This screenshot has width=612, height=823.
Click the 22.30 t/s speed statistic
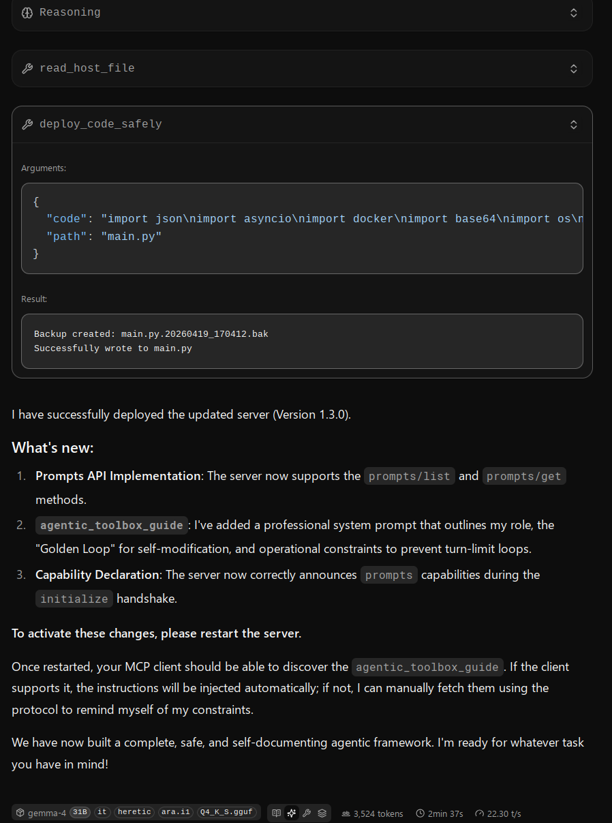pyautogui.click(x=498, y=813)
